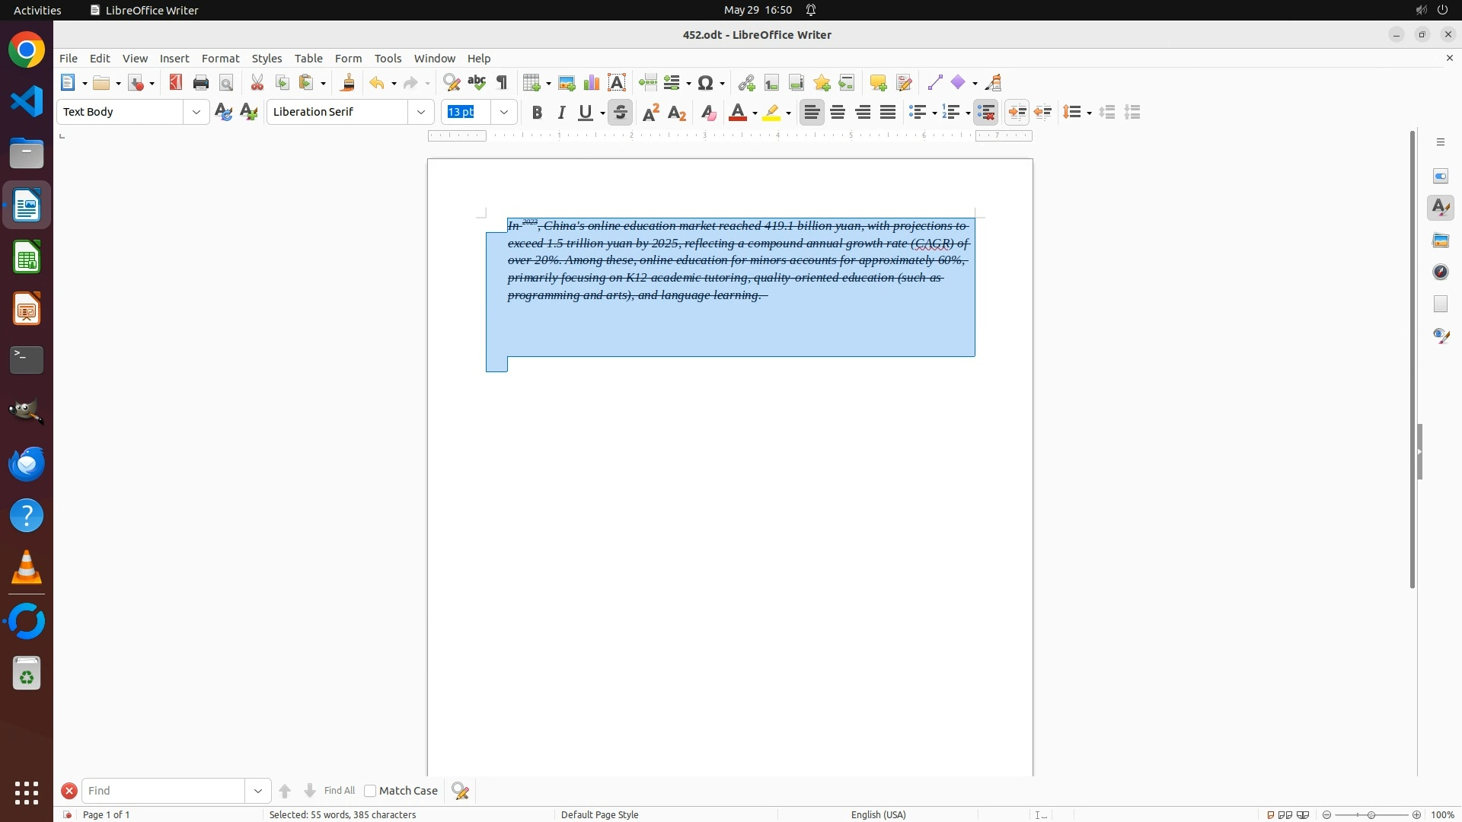Click the Insert Hyperlink icon
This screenshot has width=1462, height=822.
coord(746,83)
